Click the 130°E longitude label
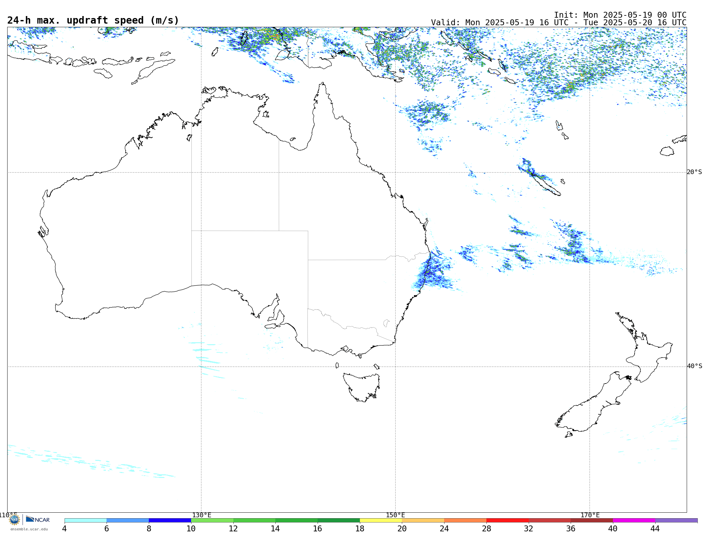708x533 pixels. [202, 515]
